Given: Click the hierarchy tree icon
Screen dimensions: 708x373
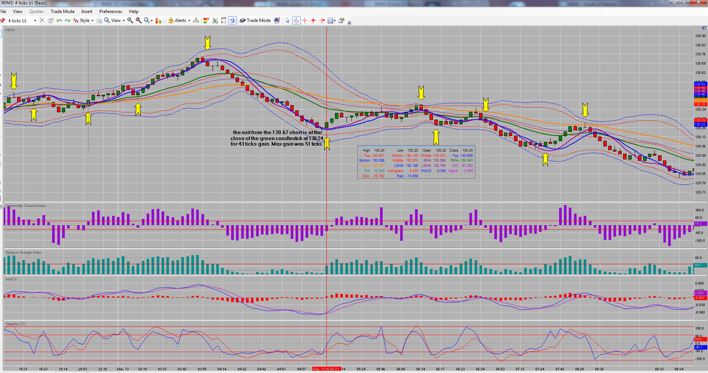Looking at the screenshot, I should coord(196,20).
